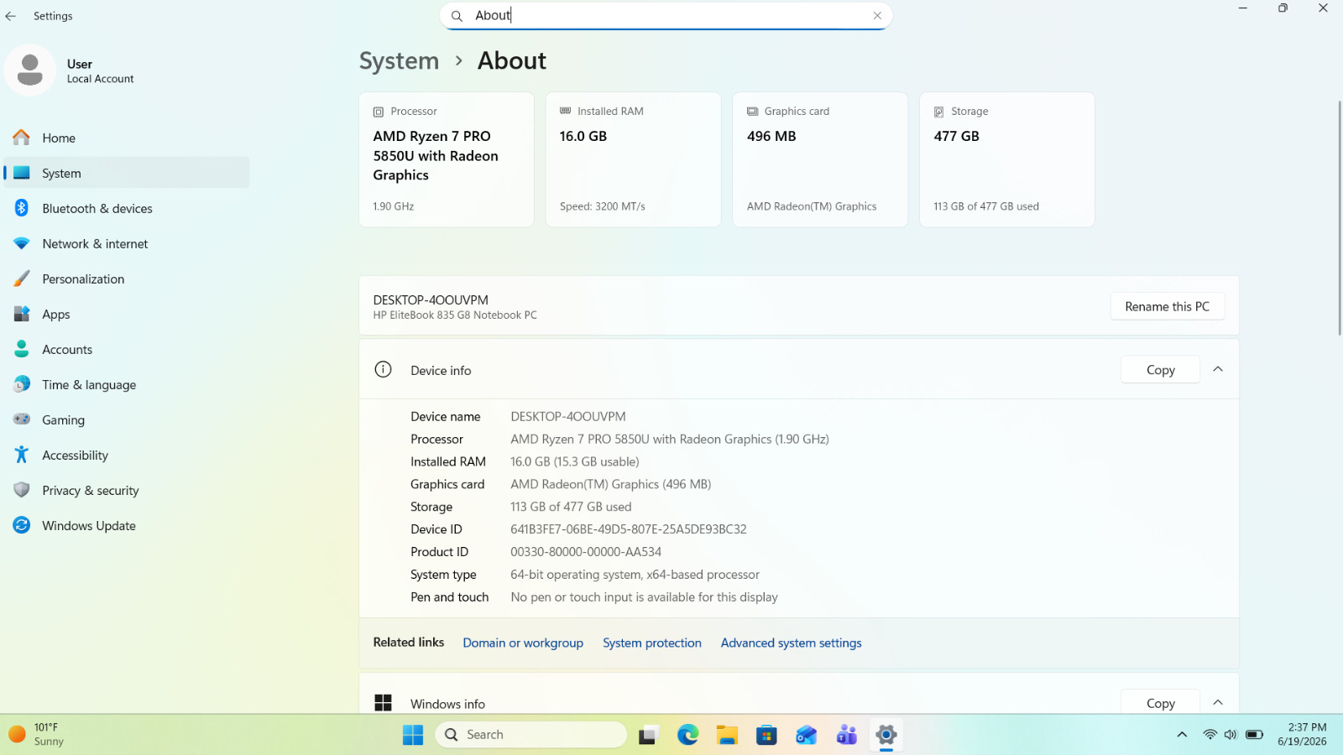Open Microsoft Teams from taskbar
The image size is (1343, 755).
[x=846, y=736]
